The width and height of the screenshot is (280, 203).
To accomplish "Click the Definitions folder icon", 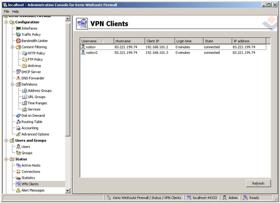I will click(18, 84).
